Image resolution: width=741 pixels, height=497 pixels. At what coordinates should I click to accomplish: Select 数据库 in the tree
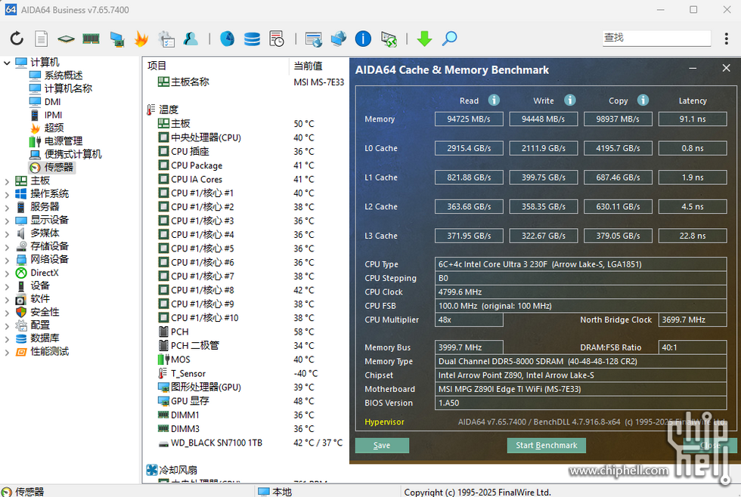click(45, 338)
